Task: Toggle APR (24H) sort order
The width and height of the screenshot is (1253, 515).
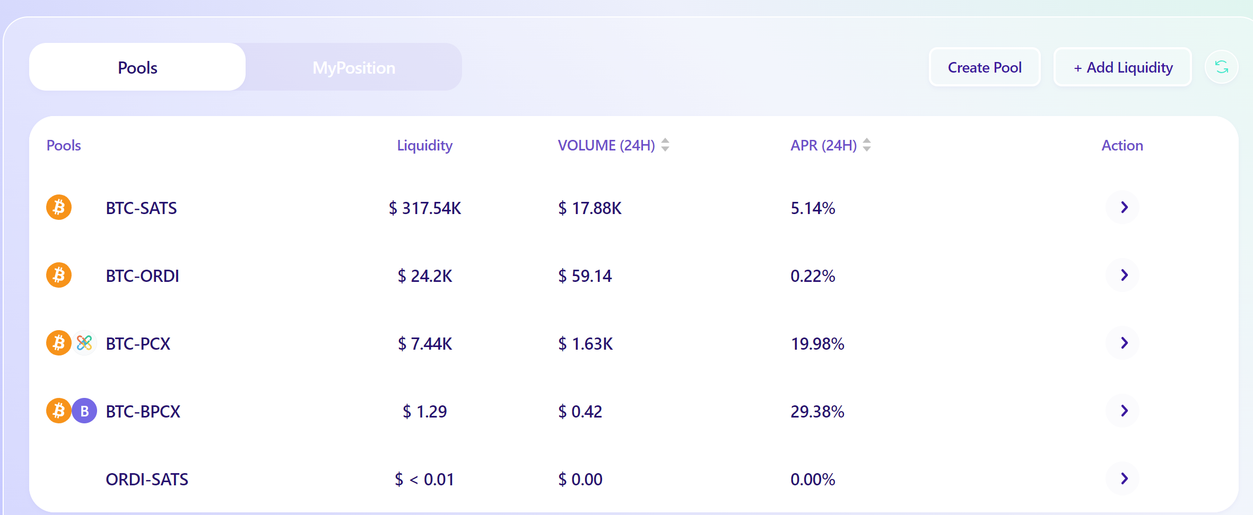Action: pos(867,145)
